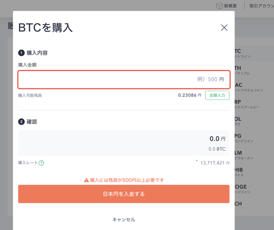Viewport: 274px width, 230px height.
Task: Open the 購入レート help question icon
Action: pyautogui.click(x=41, y=163)
